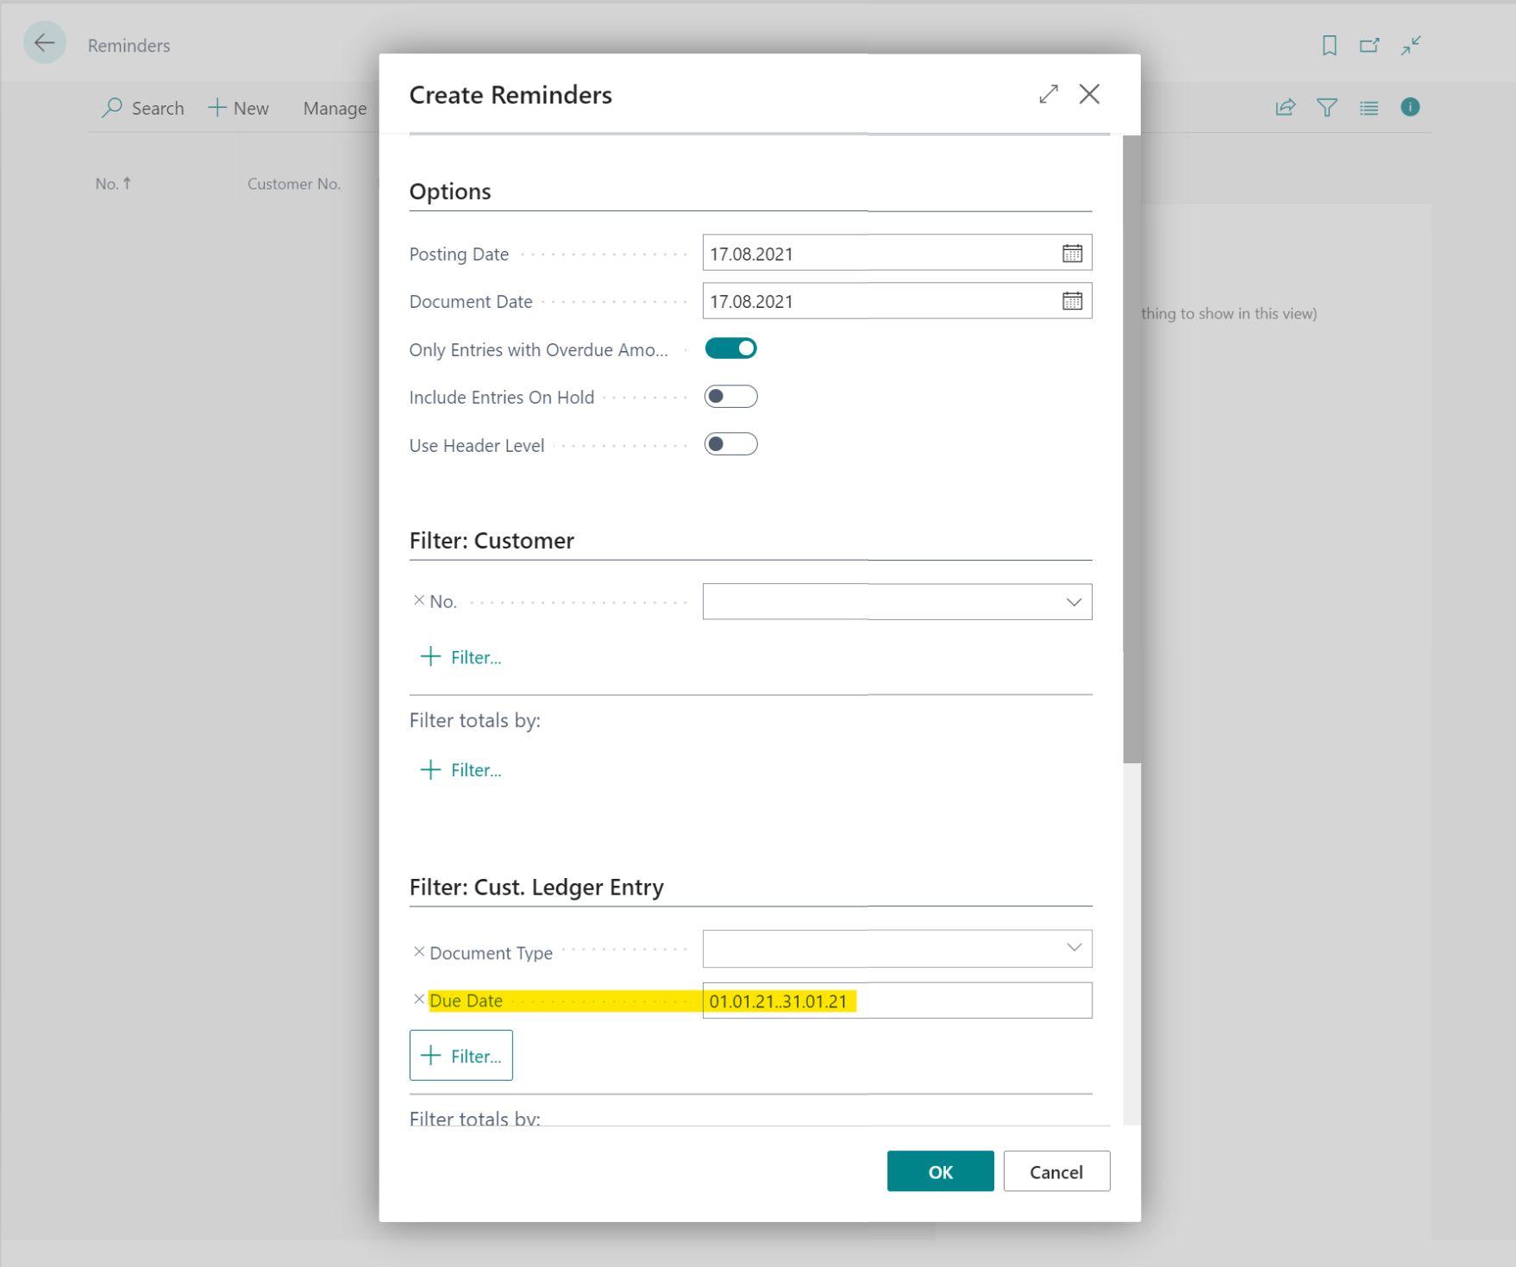Add a filter under Filter: Customer
Image resolution: width=1516 pixels, height=1267 pixels.
tap(460, 656)
